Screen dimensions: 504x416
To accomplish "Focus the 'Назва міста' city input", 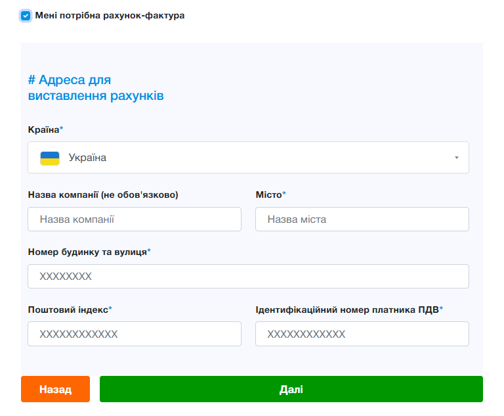I will pos(362,220).
